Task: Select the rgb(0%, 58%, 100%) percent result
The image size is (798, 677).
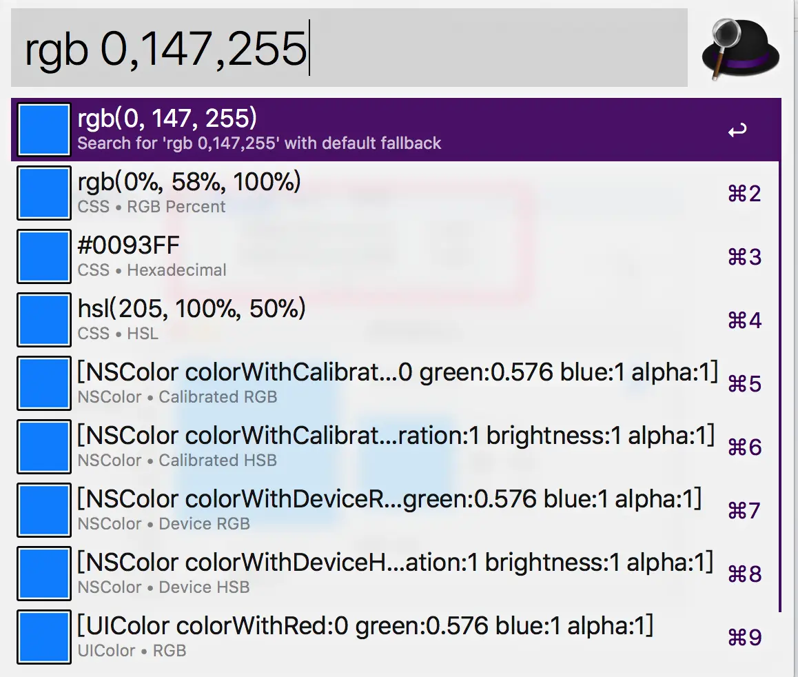Action: point(396,194)
